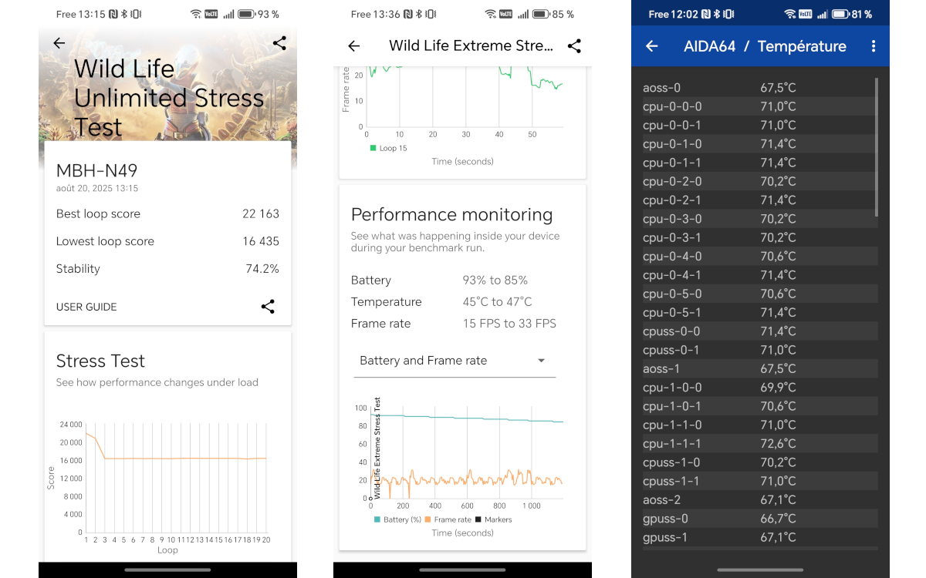Select AIDA64 in the header breadcrumb
This screenshot has width=926, height=578.
[x=709, y=46]
